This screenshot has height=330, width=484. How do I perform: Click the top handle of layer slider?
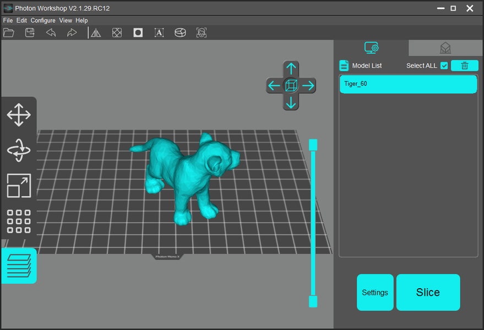(x=313, y=145)
